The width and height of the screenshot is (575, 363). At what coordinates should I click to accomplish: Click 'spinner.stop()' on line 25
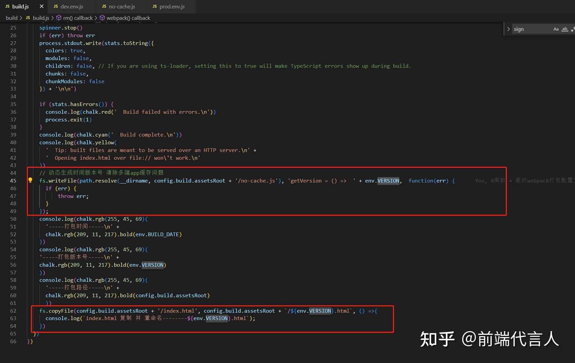(x=61, y=28)
